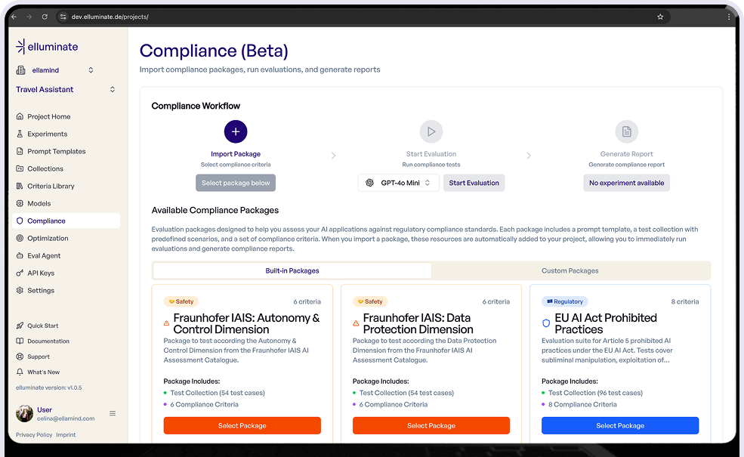Expand the ellamind organization switcher
Viewport: 744px width, 457px height.
[91, 70]
